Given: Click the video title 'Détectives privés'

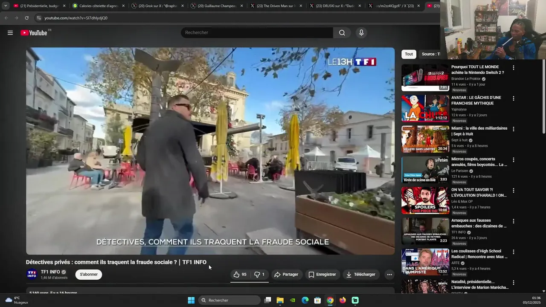Looking at the screenshot, I should click(116, 262).
